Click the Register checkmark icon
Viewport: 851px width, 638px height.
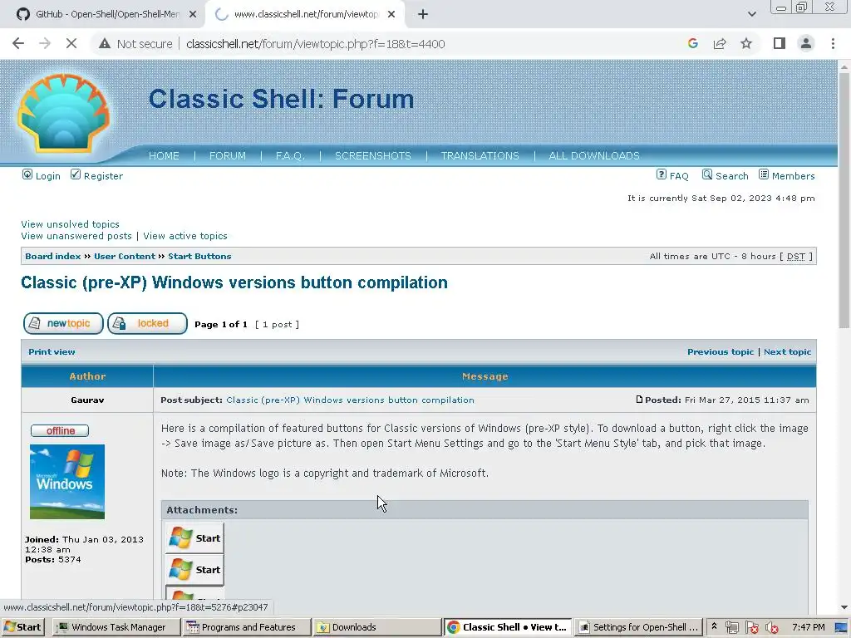click(x=76, y=174)
